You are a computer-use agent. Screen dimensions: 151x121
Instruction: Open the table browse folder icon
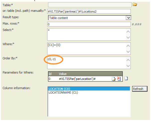[x=135, y=4]
